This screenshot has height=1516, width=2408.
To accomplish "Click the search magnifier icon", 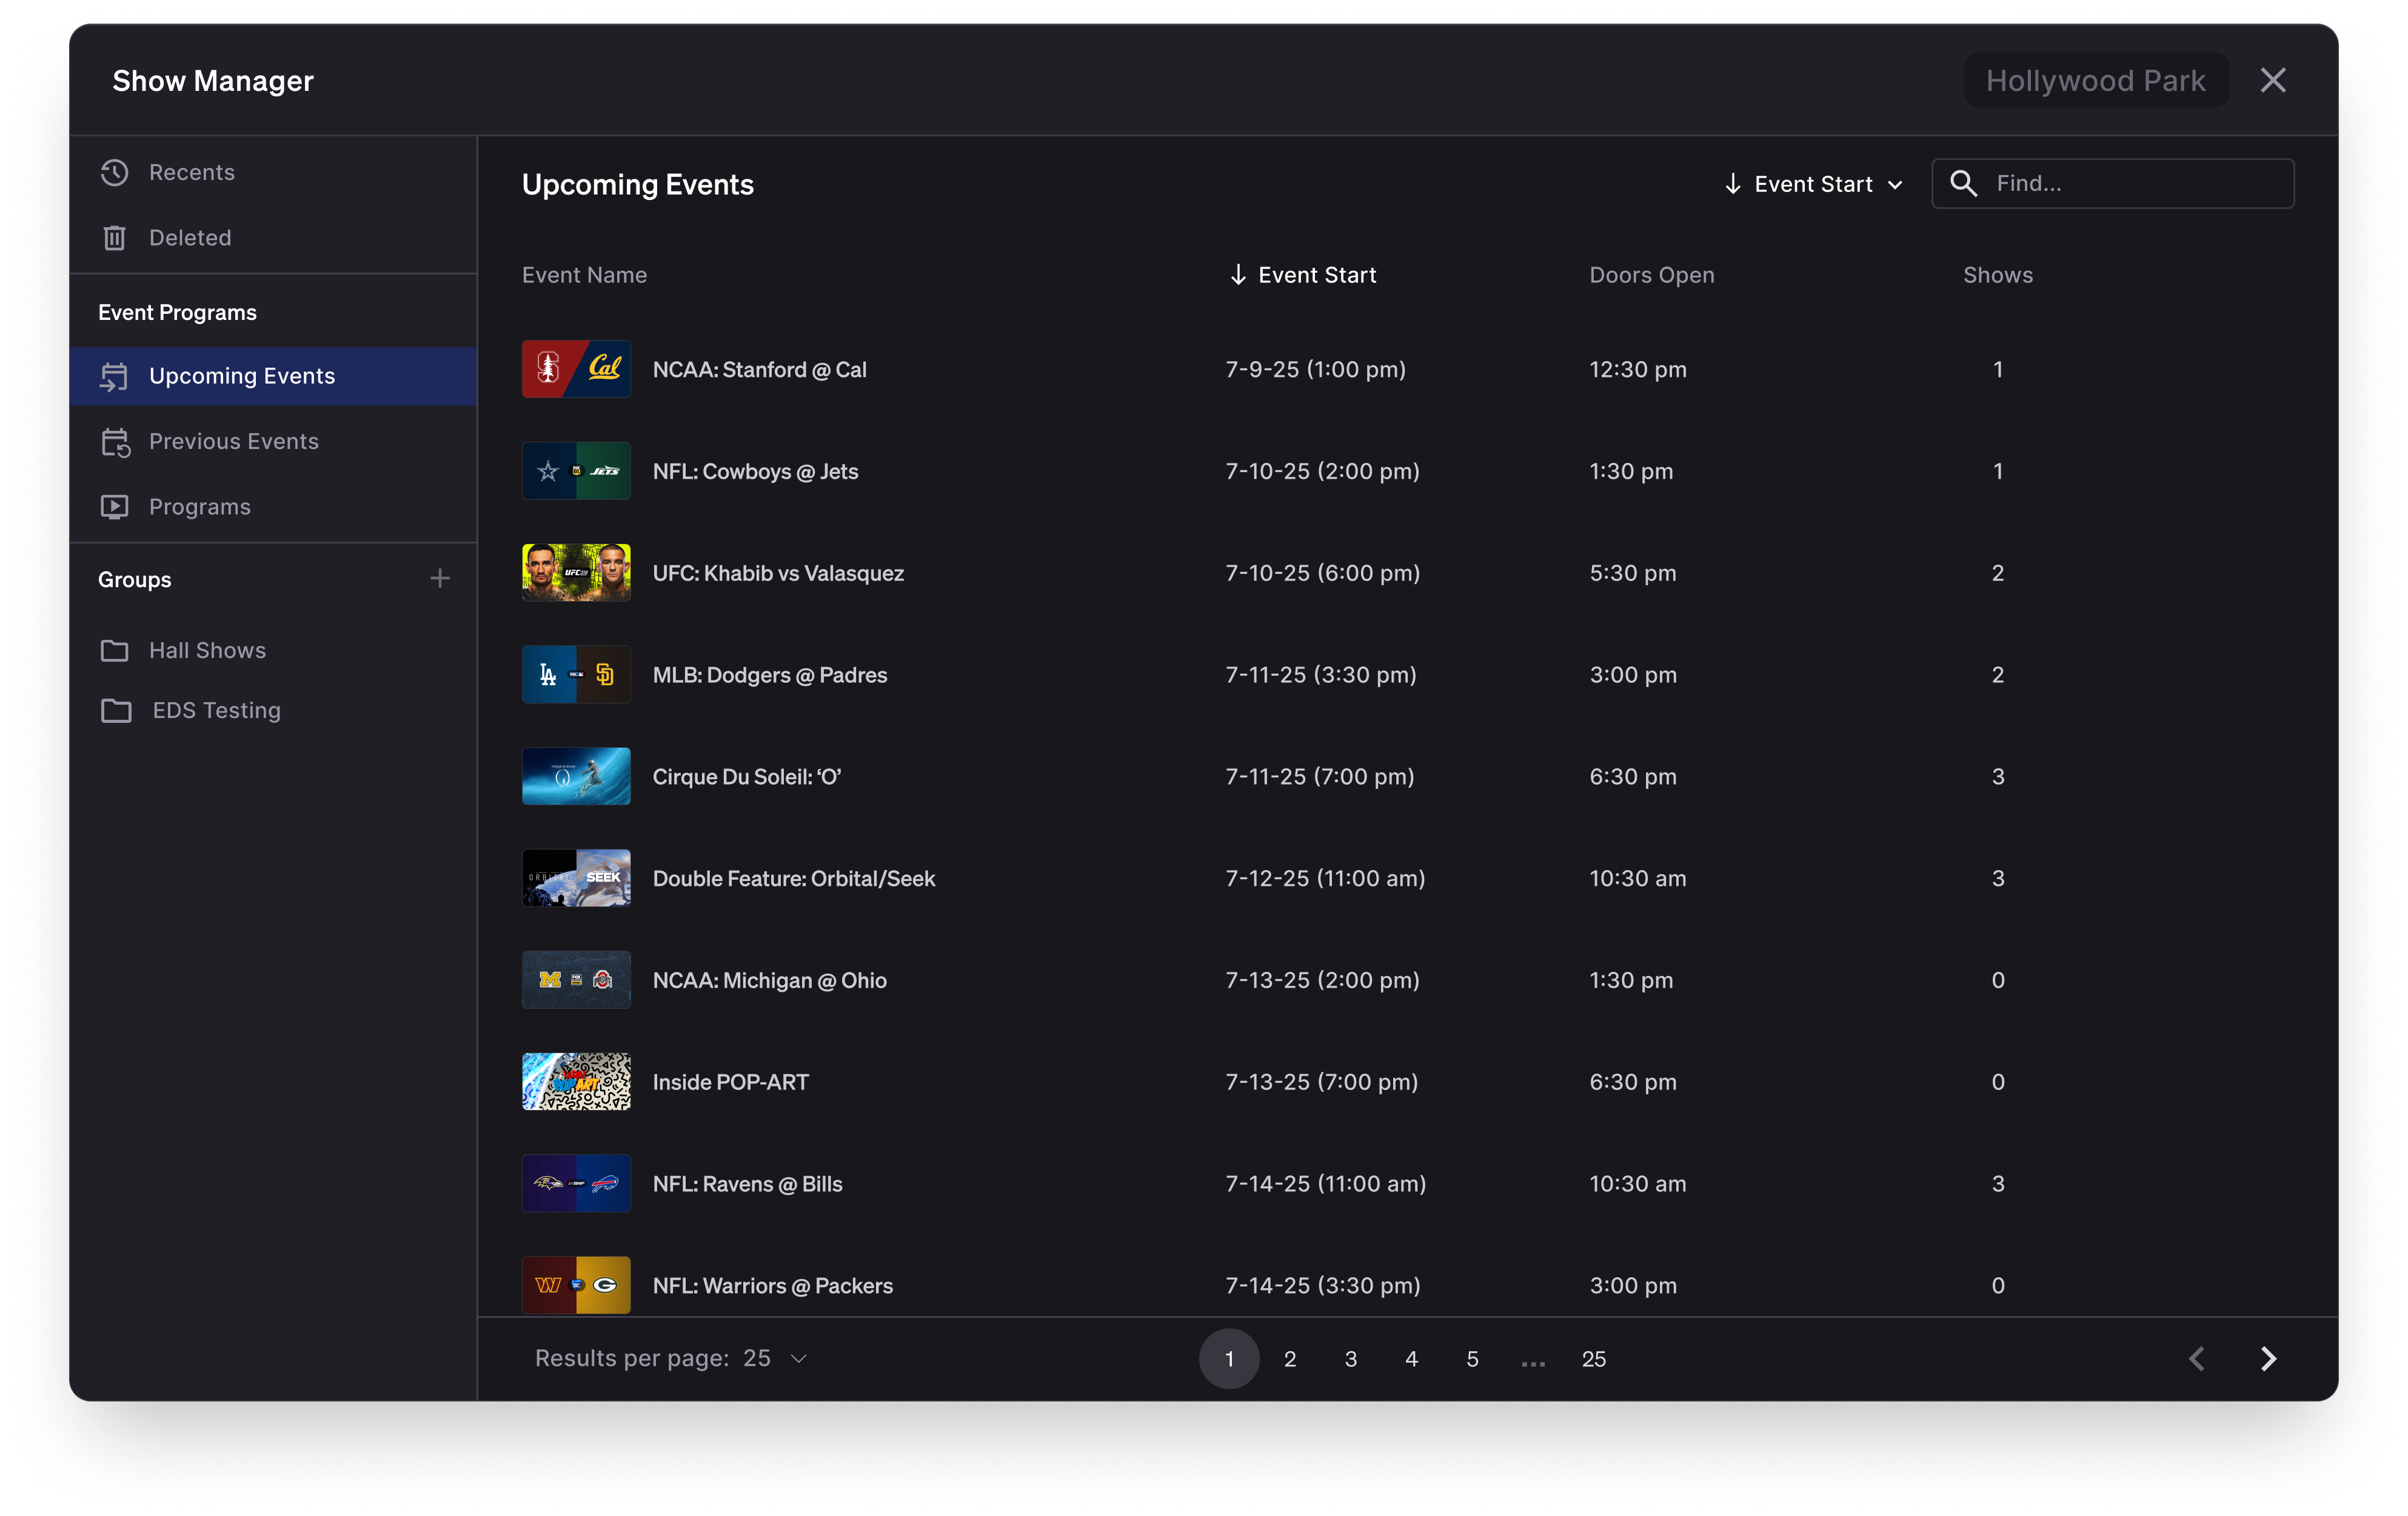I will click(1963, 184).
